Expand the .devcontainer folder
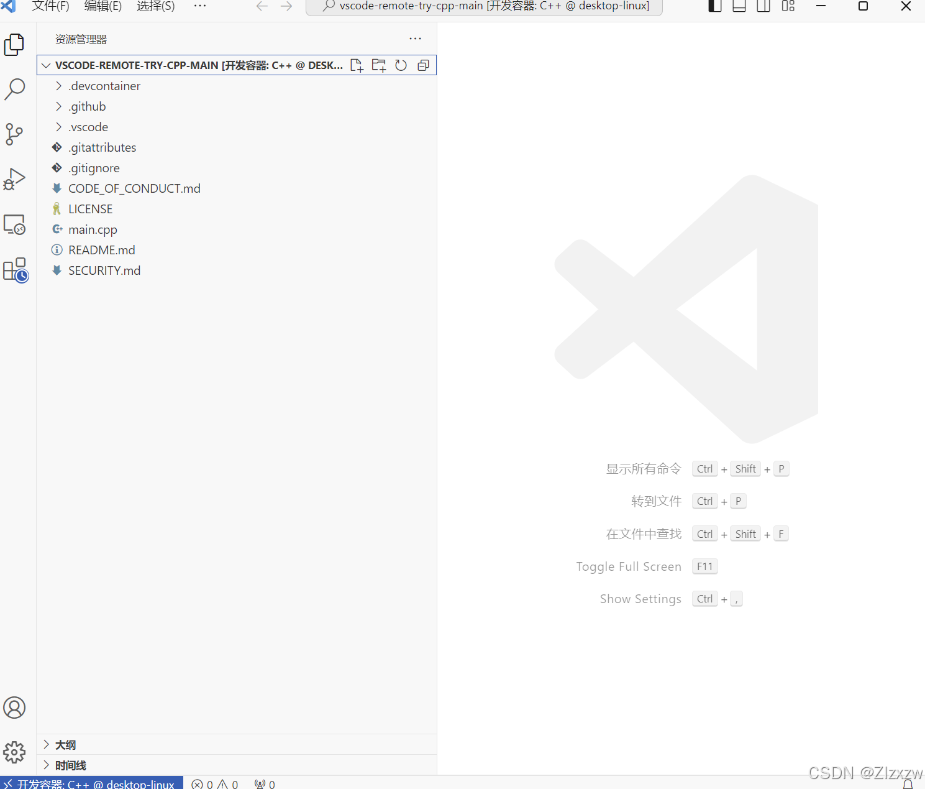The width and height of the screenshot is (925, 789). (58, 86)
